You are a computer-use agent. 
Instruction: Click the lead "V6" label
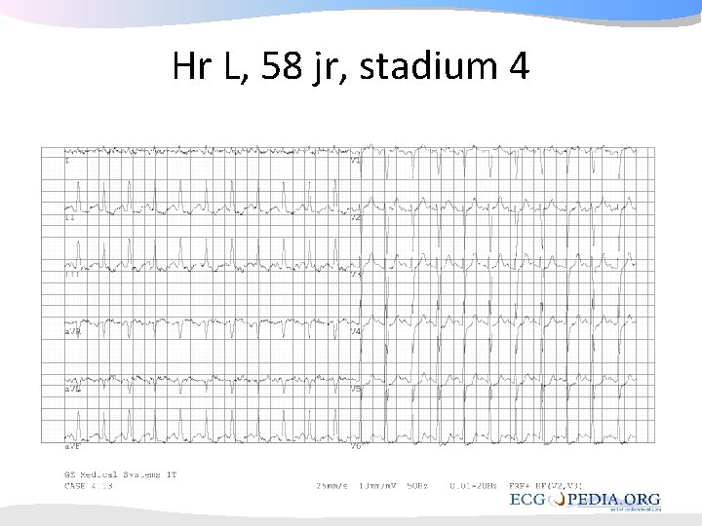[356, 446]
